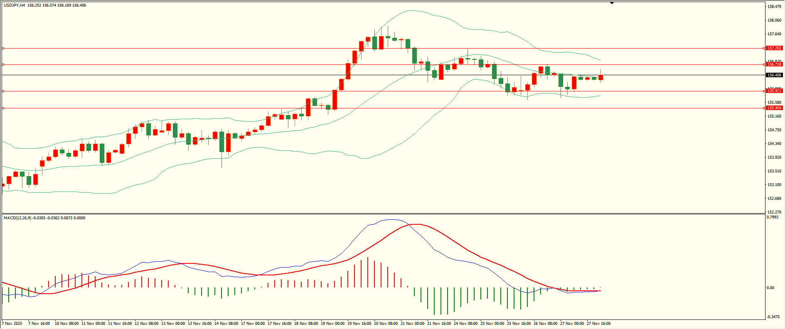Select left handle of 155.404 line
Screen dimensions: 785x329
point(3,108)
